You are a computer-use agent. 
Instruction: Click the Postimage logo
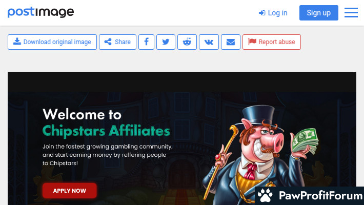[x=41, y=12]
